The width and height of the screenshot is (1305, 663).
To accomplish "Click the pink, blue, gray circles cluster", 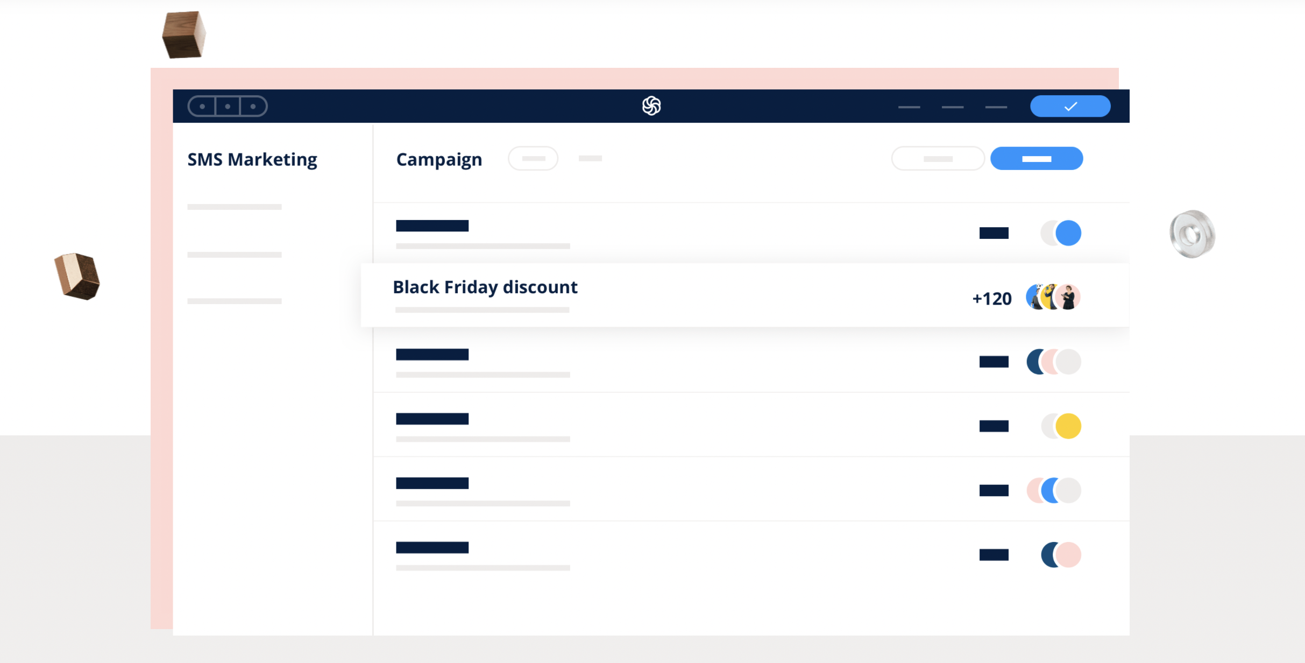I will click(x=1053, y=490).
